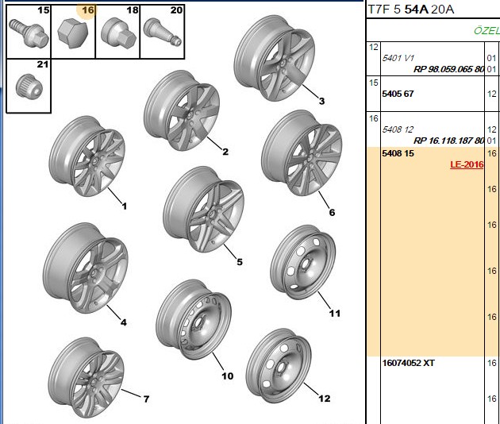This screenshot has height=424, width=500.
Task: Click callout label 7 in diagram
Action: tap(146, 399)
